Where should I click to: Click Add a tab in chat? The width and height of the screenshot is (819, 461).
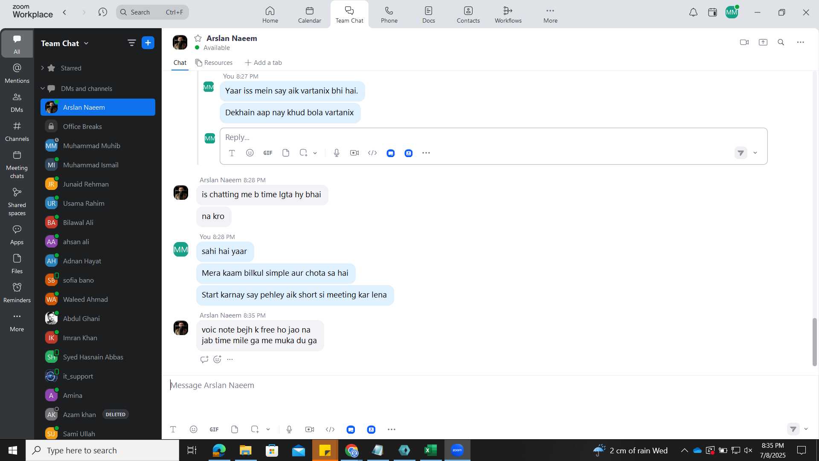[x=263, y=63]
